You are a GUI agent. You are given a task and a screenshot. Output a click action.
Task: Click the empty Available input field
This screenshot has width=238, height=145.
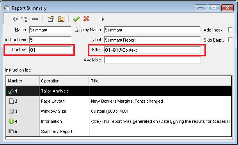(152, 60)
